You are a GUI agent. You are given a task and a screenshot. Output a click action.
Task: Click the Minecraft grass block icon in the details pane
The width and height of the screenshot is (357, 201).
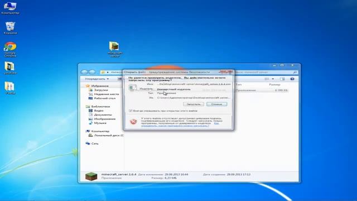(x=91, y=176)
